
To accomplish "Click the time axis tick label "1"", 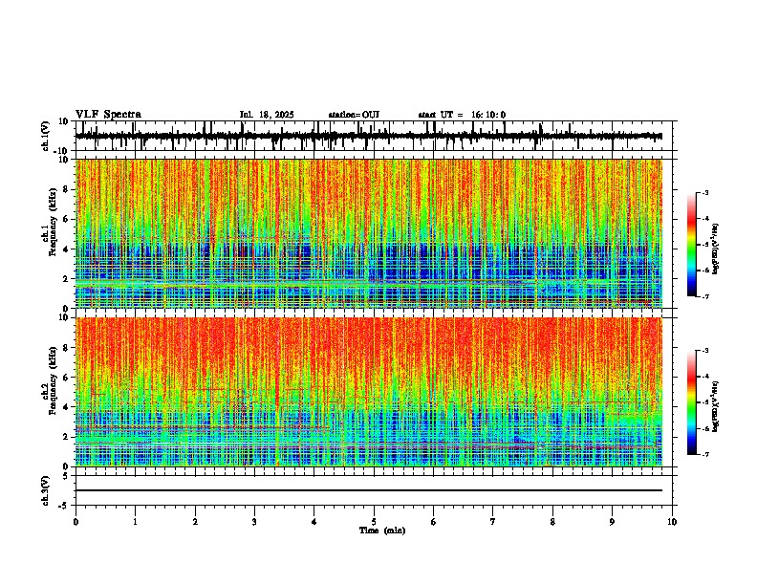I will click(135, 522).
